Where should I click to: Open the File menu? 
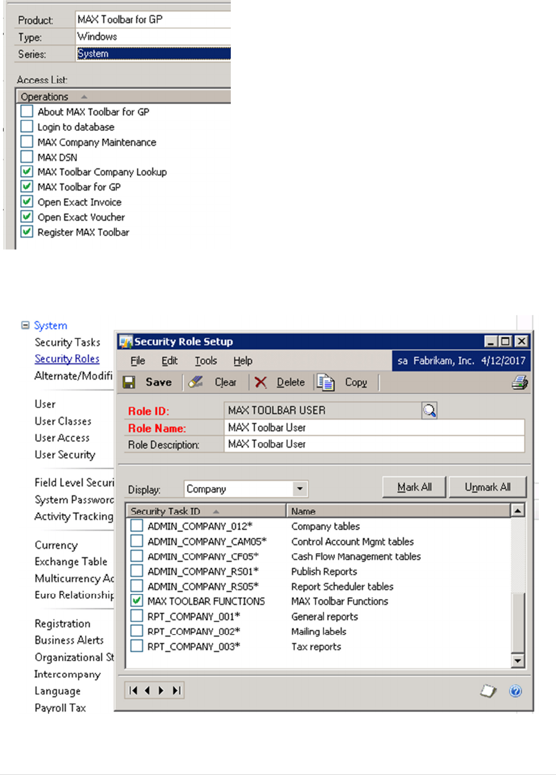coord(138,361)
